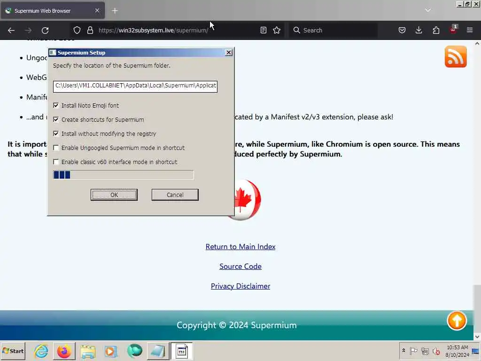This screenshot has width=481, height=361.
Task: Open the taskbar clock showing 10:53 AM
Action: [x=457, y=351]
